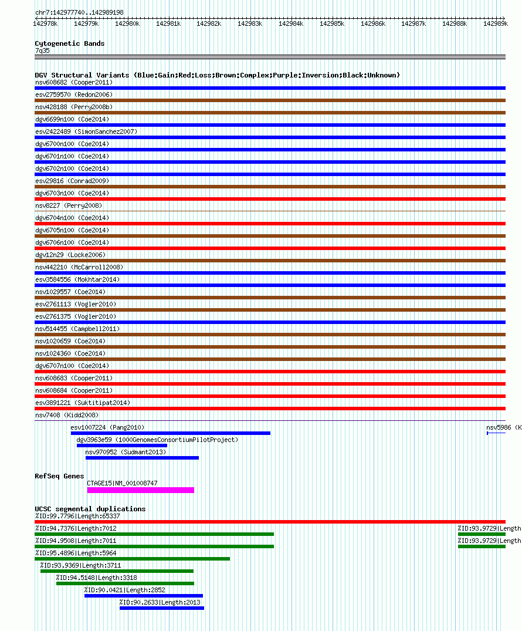
Task: Select the 7q35 band label
Action: (x=43, y=50)
